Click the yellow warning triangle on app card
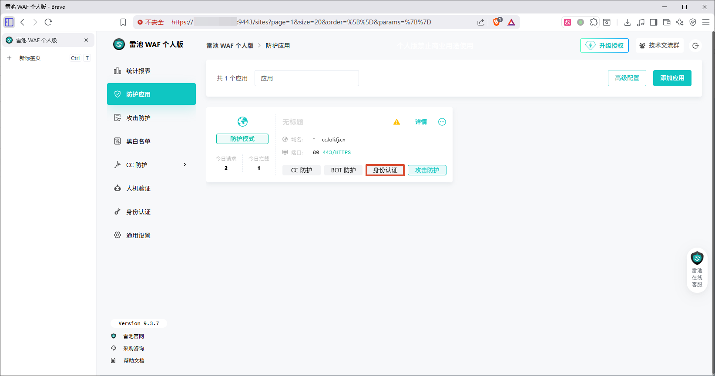The width and height of the screenshot is (715, 376). pyautogui.click(x=396, y=122)
